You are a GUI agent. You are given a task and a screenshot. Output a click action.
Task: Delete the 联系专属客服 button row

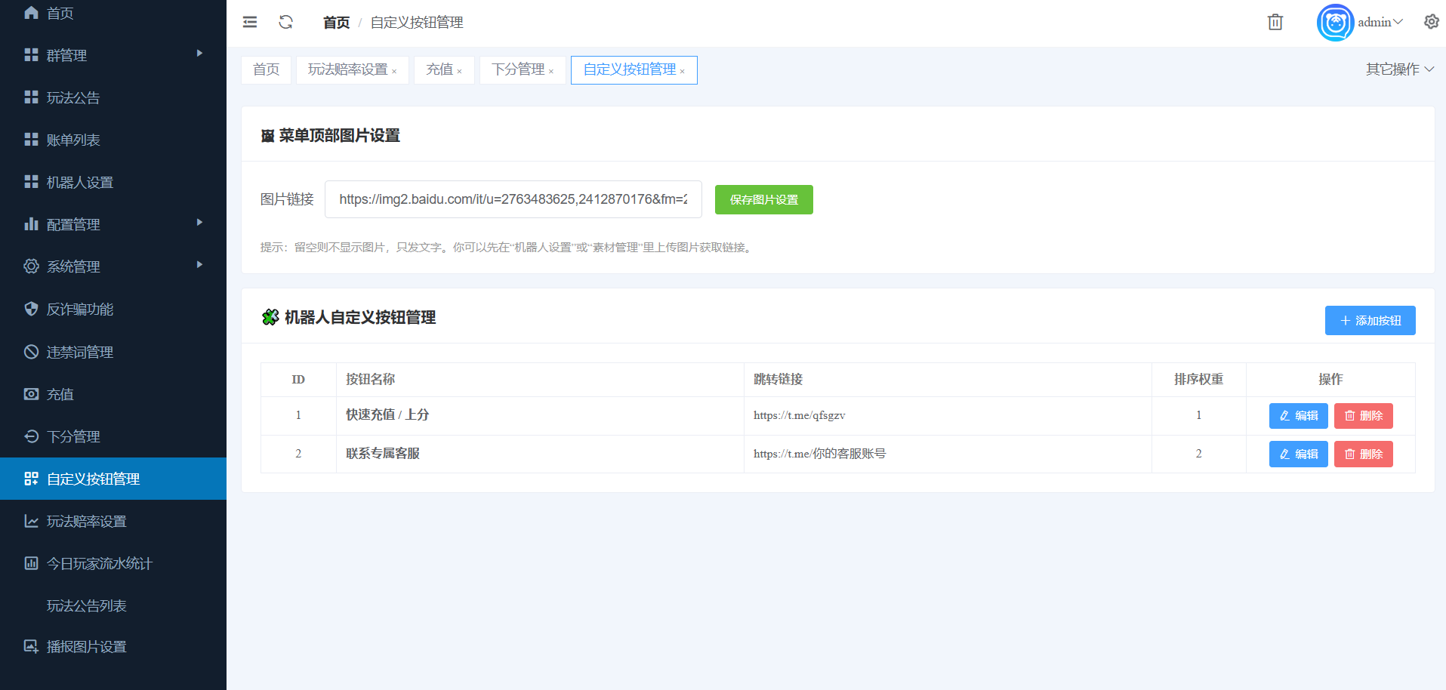click(x=1363, y=454)
